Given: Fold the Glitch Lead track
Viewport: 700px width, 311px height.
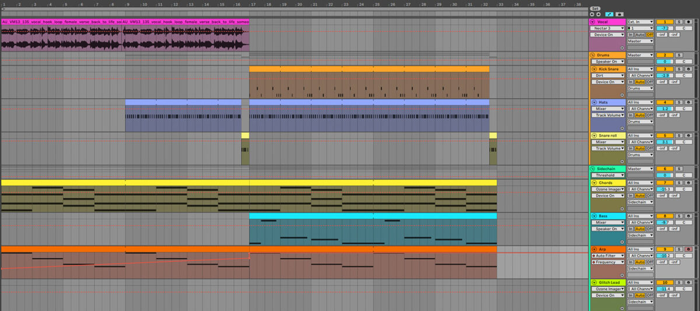Looking at the screenshot, I should click(594, 282).
